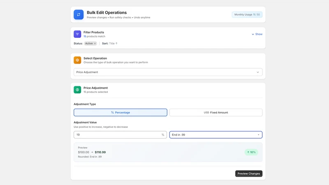This screenshot has width=329, height=185.
Task: Click 'Use positive to increase' hint text
Action: 101,127
